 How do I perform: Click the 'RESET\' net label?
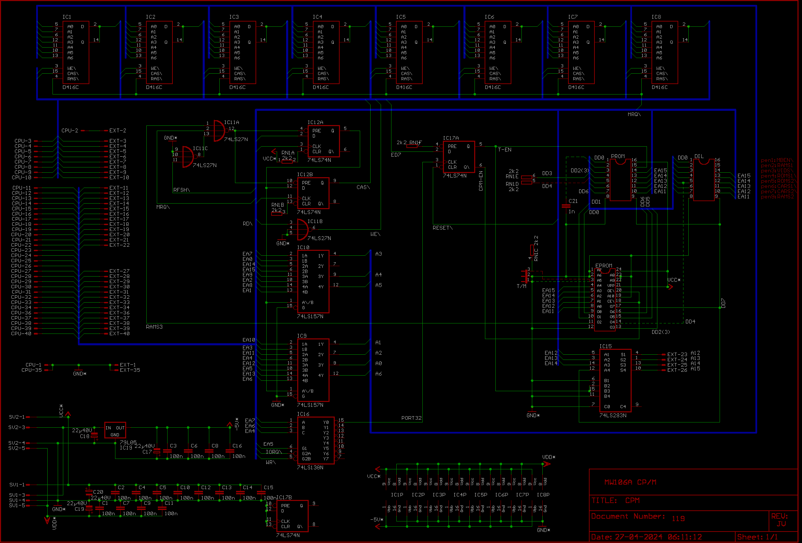(x=443, y=228)
